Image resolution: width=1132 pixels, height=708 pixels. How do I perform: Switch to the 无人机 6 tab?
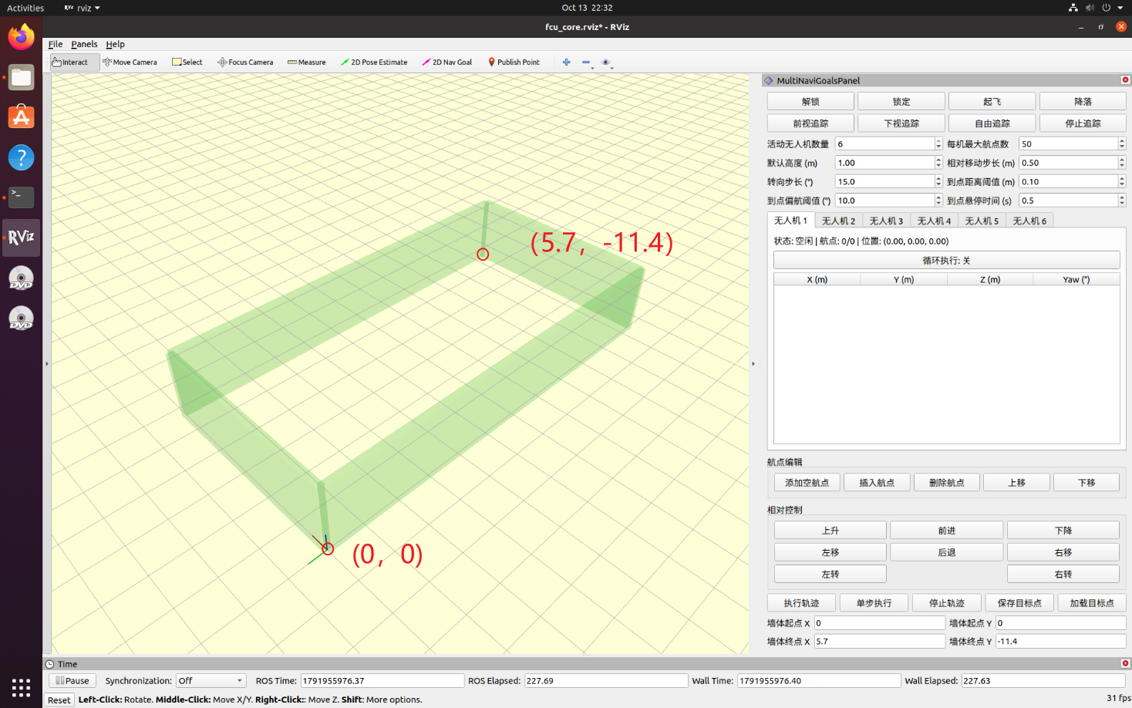coord(1029,221)
